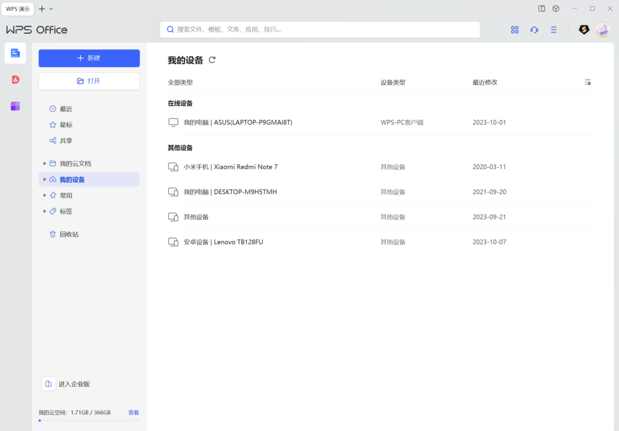The width and height of the screenshot is (619, 431).
Task: Open the new tab dropdown arrow
Action: 51,9
